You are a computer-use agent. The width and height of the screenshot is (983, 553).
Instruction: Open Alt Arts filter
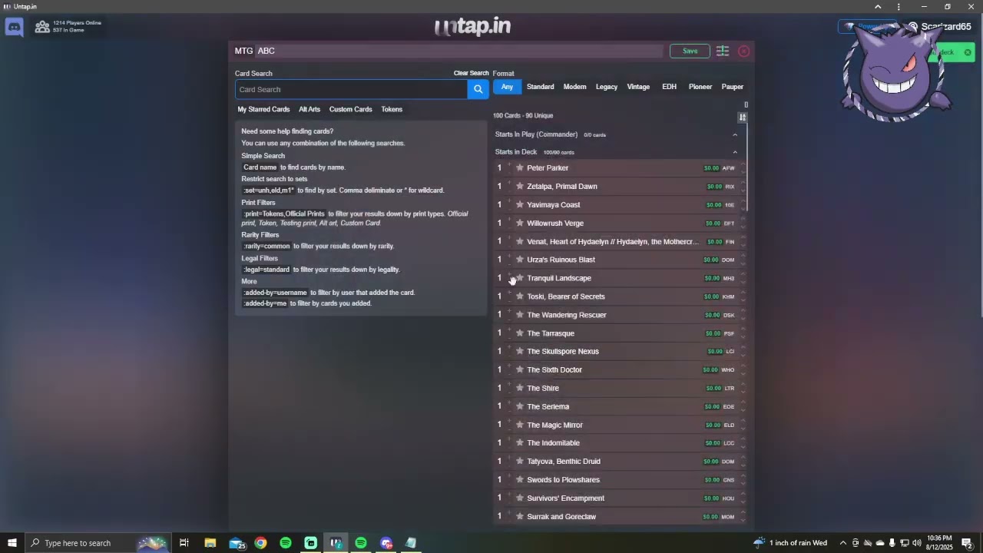309,109
